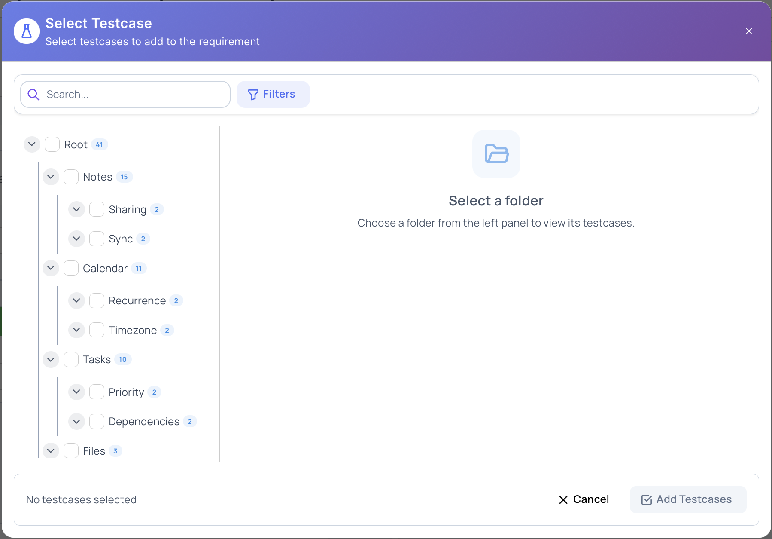Screen dimensions: 772x539
Task: Check the checkbox for the Root folder
Action: click(x=52, y=144)
